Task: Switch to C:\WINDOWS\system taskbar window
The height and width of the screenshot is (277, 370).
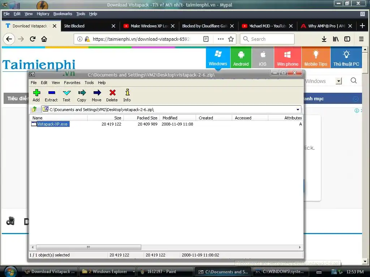Action: point(280,272)
